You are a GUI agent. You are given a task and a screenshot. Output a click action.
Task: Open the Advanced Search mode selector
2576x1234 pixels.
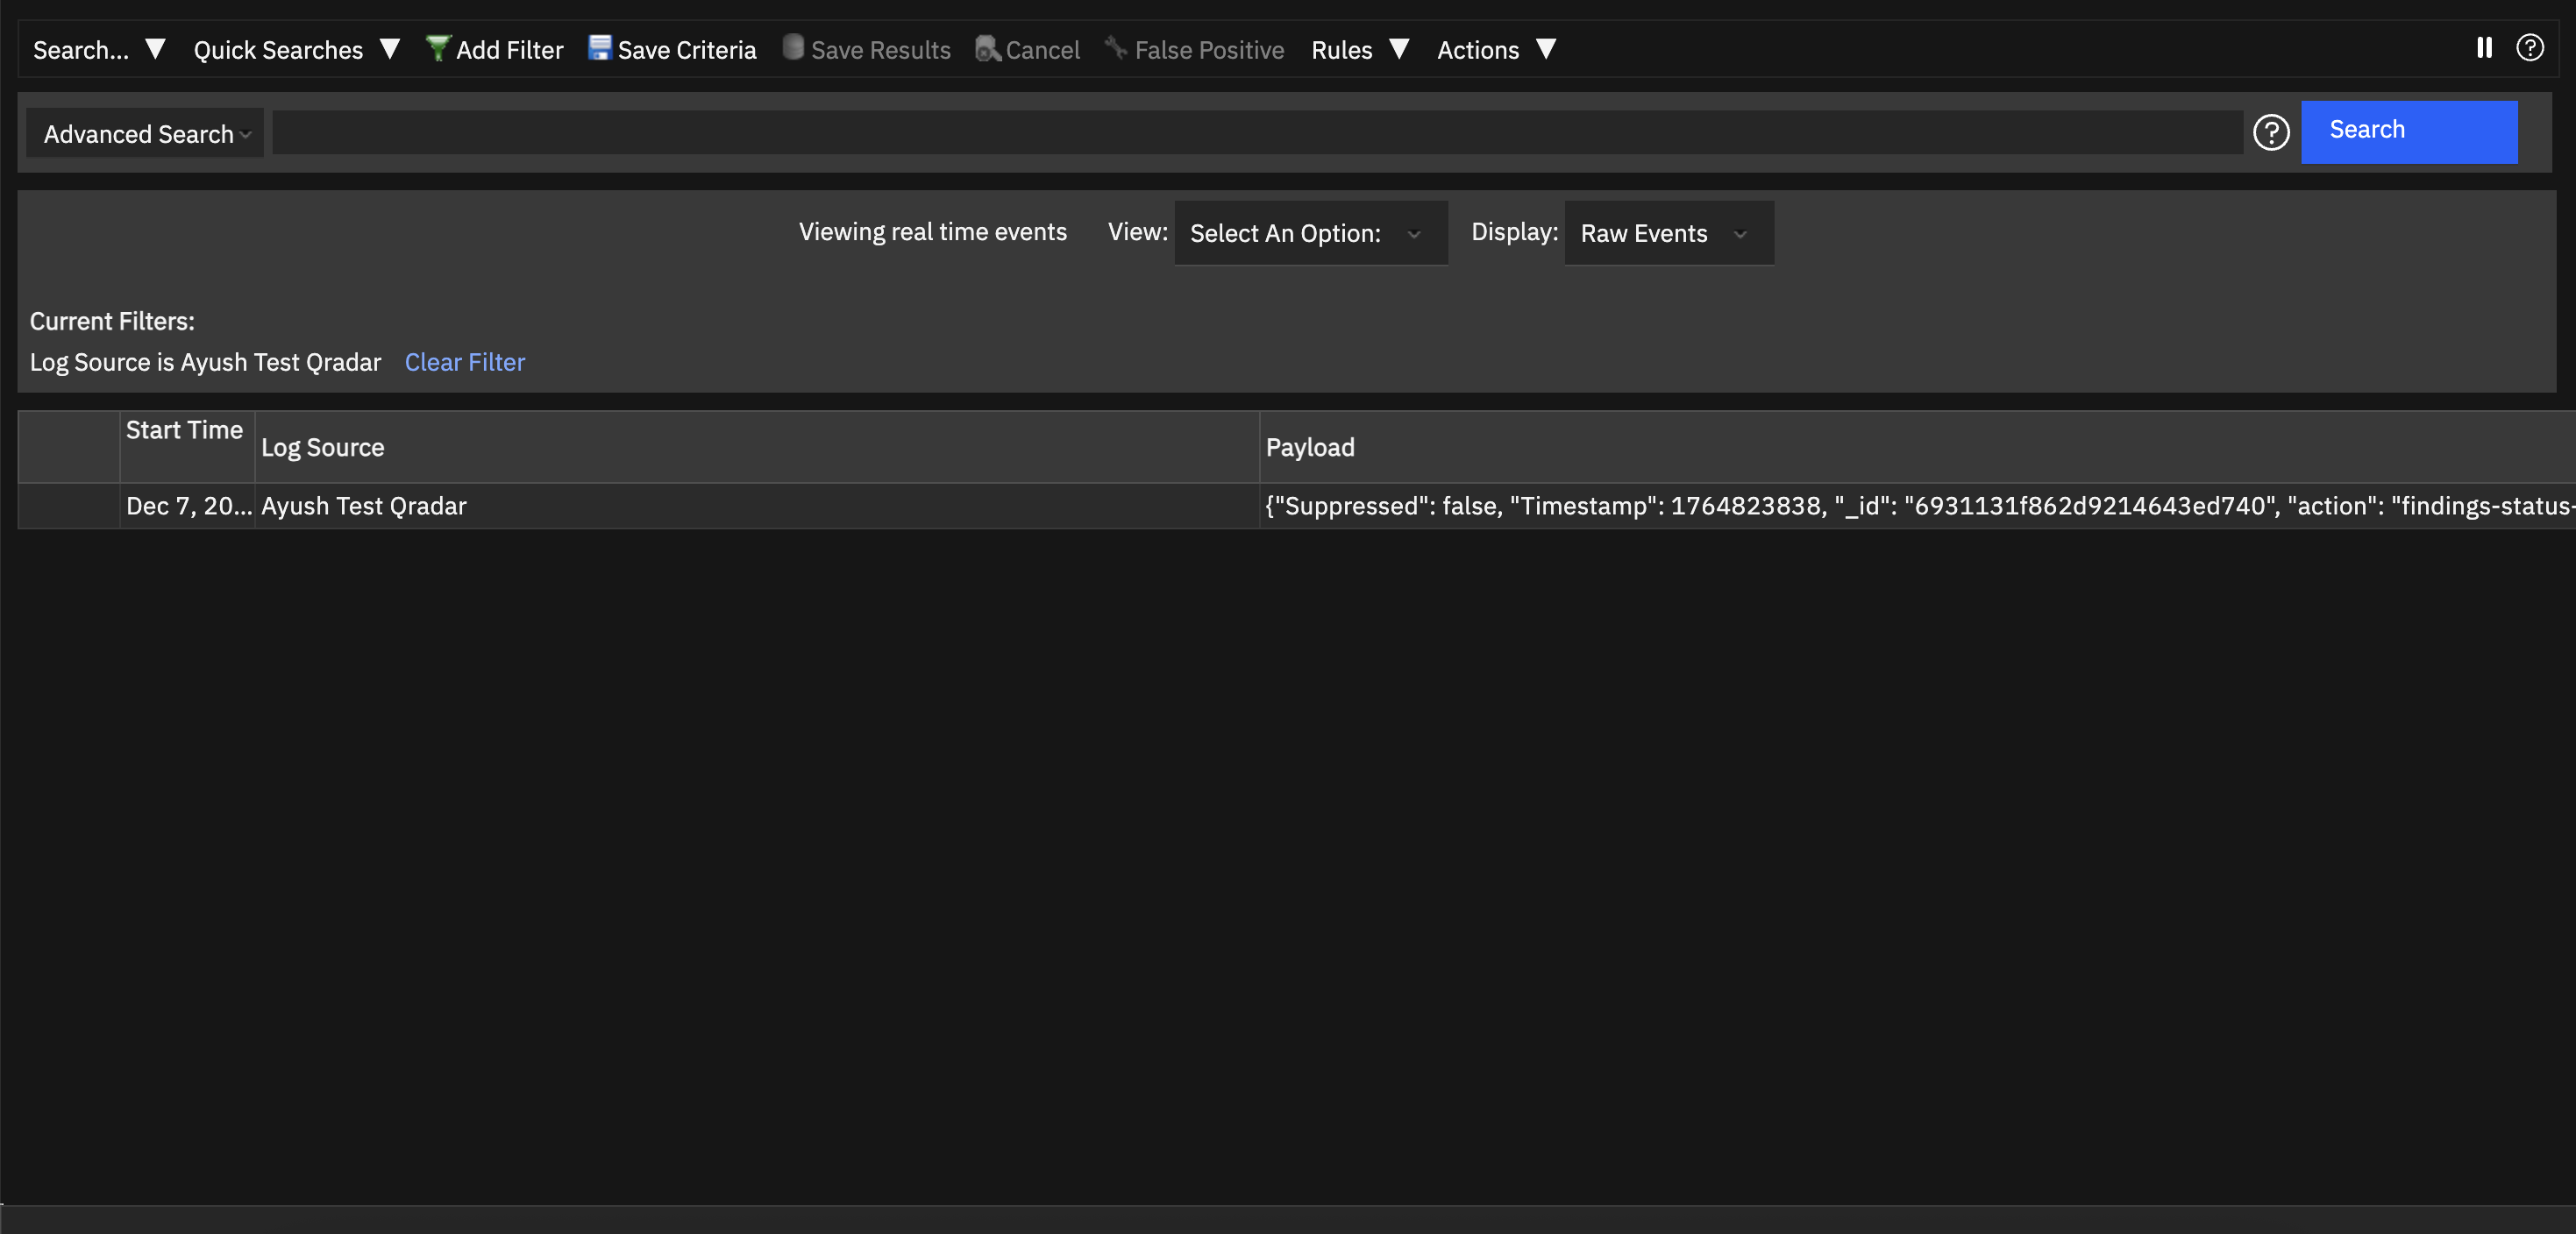pos(144,131)
